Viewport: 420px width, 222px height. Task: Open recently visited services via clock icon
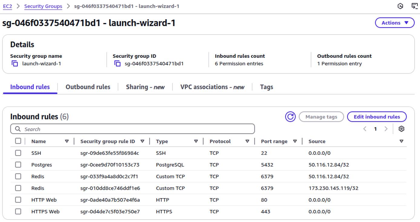tap(400, 6)
